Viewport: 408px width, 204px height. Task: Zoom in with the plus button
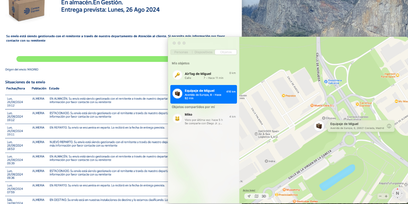[x=386, y=196]
